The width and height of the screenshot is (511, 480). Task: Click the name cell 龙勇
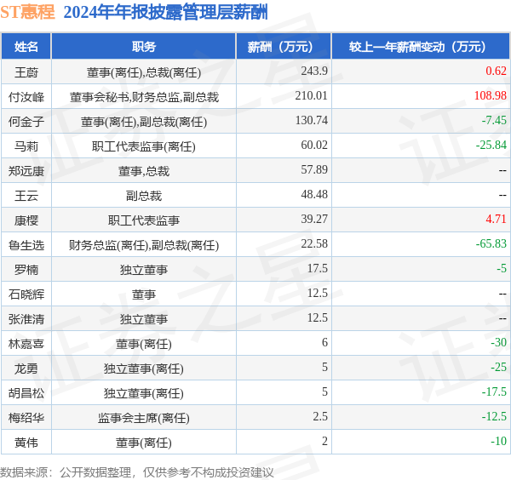26,369
